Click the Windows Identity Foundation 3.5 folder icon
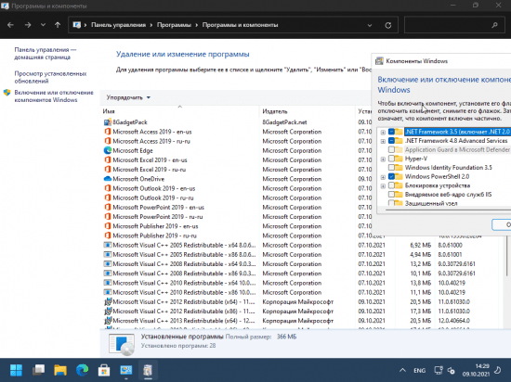This screenshot has height=382, width=511. tap(399, 168)
